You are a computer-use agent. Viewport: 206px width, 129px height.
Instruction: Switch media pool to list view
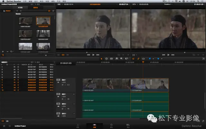pyautogui.click(x=53, y=11)
